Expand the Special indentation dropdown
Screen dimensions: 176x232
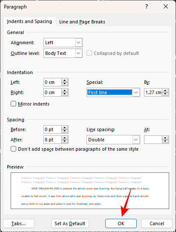[113, 92]
